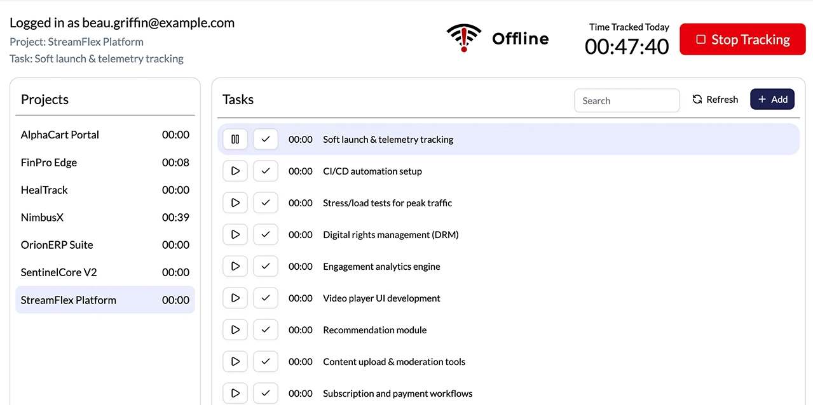
Task: Start timer for Recommendation module
Action: coord(235,329)
